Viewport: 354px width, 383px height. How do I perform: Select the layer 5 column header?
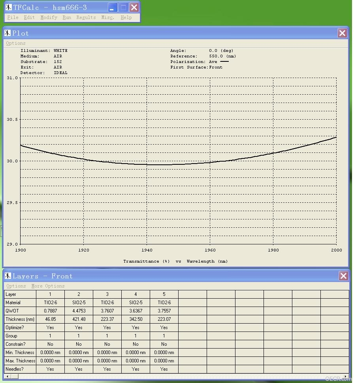(164, 294)
